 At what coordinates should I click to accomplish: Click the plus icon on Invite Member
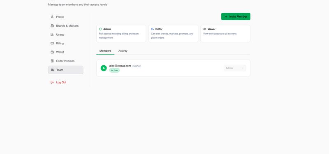[x=226, y=16]
